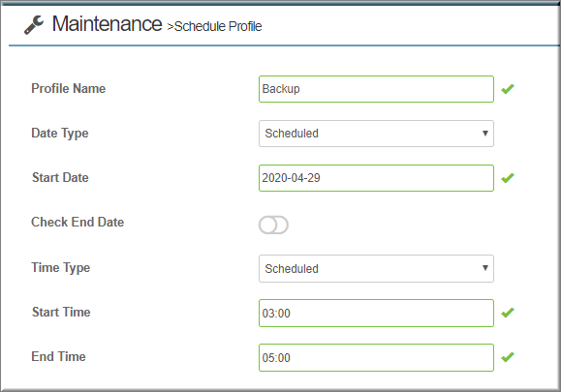Viewport: 561px width, 392px height.
Task: Click the Check End Date label
Action: (78, 222)
